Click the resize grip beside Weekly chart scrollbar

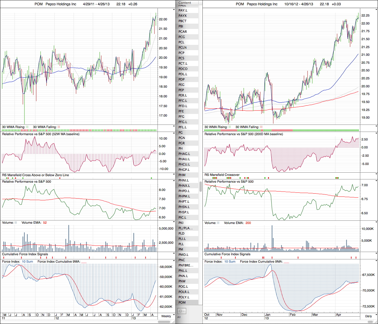(x=174, y=322)
